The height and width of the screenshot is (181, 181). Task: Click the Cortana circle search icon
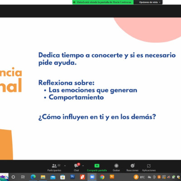click(x=13, y=177)
